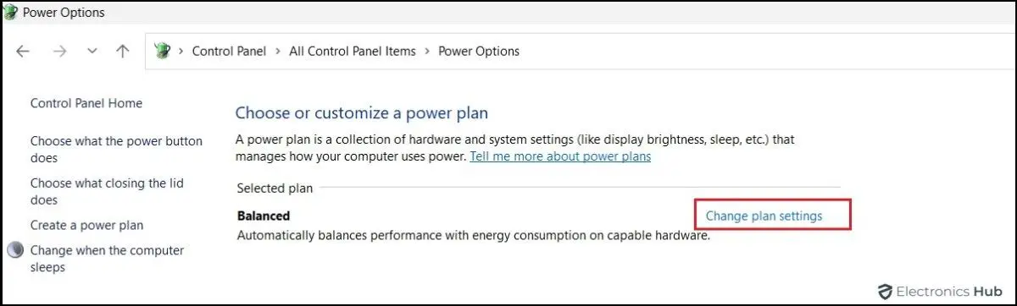The height and width of the screenshot is (306, 1017).
Task: Go forward with the right arrow
Action: [x=59, y=51]
